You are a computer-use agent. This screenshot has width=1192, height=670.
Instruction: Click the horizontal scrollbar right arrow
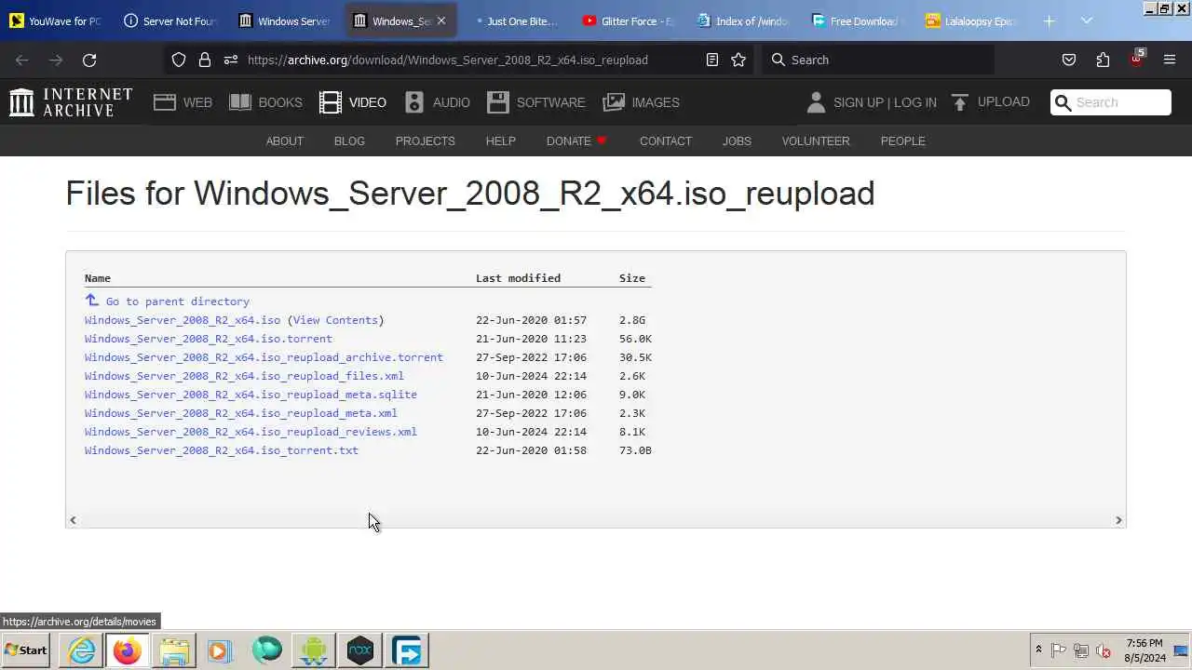[x=1118, y=520]
